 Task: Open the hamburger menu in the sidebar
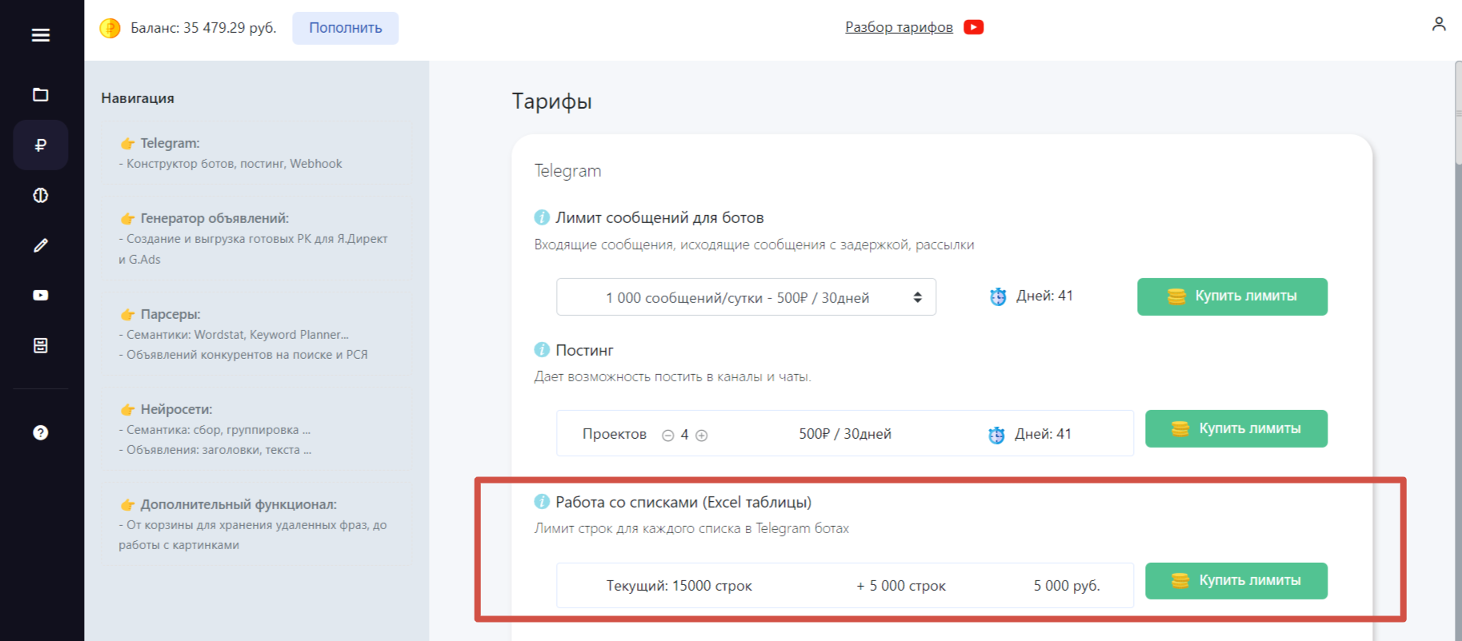pos(41,35)
